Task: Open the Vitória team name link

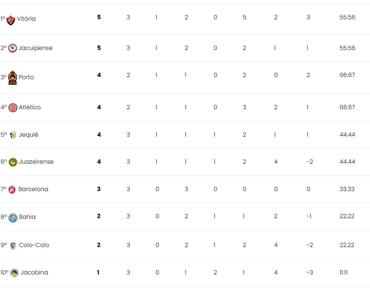Action: (x=26, y=19)
